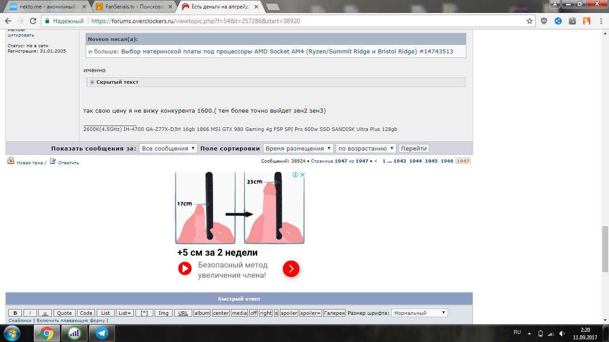Click the Перейти button
This screenshot has width=609, height=342.
pyautogui.click(x=414, y=148)
